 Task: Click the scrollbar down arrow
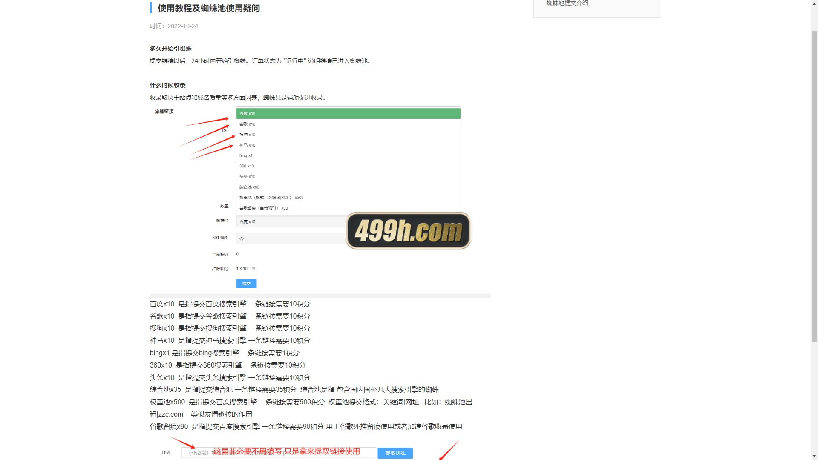click(x=814, y=456)
